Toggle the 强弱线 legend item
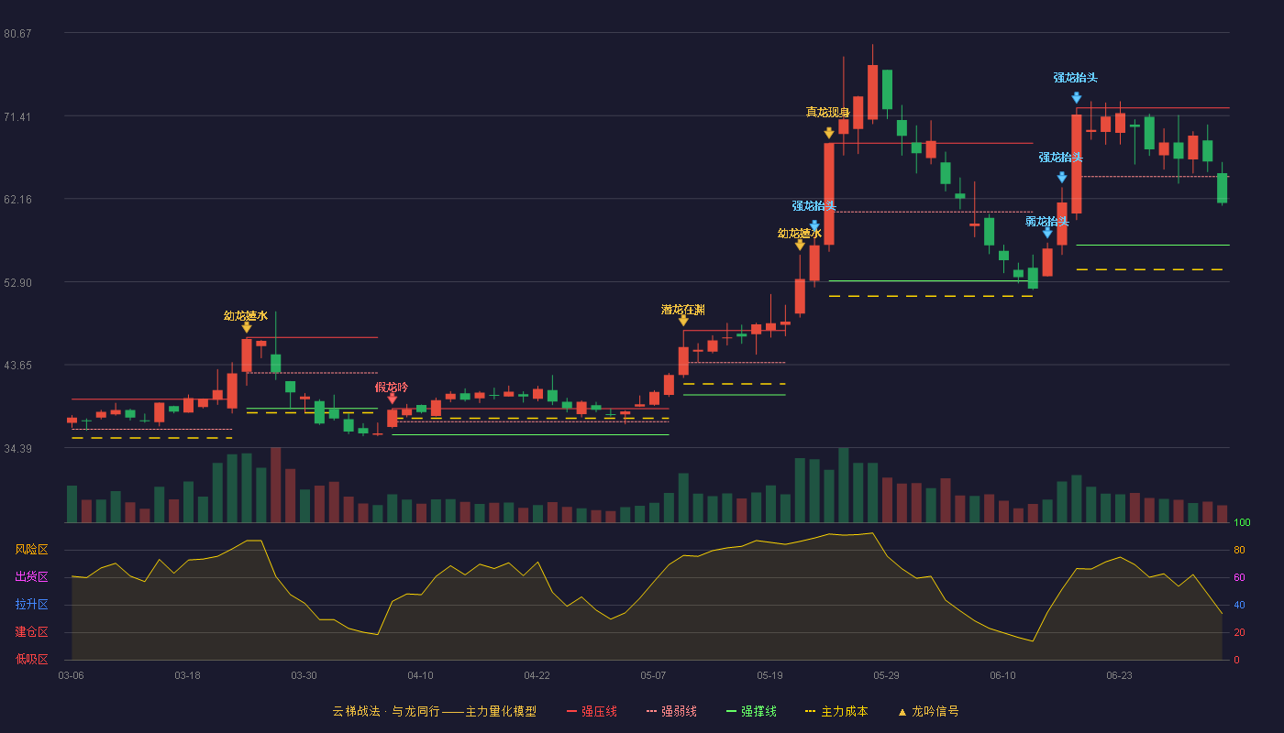 click(x=671, y=711)
